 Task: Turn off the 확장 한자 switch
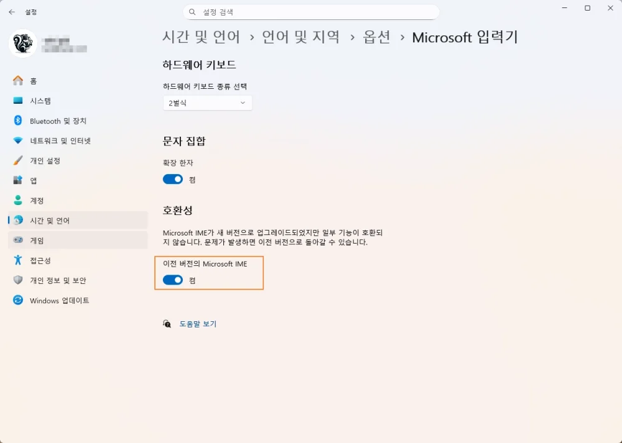pos(172,179)
